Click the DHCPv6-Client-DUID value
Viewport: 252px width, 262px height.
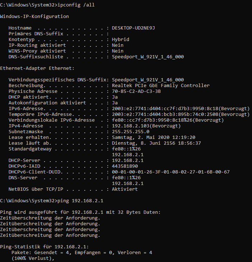coord(171,172)
